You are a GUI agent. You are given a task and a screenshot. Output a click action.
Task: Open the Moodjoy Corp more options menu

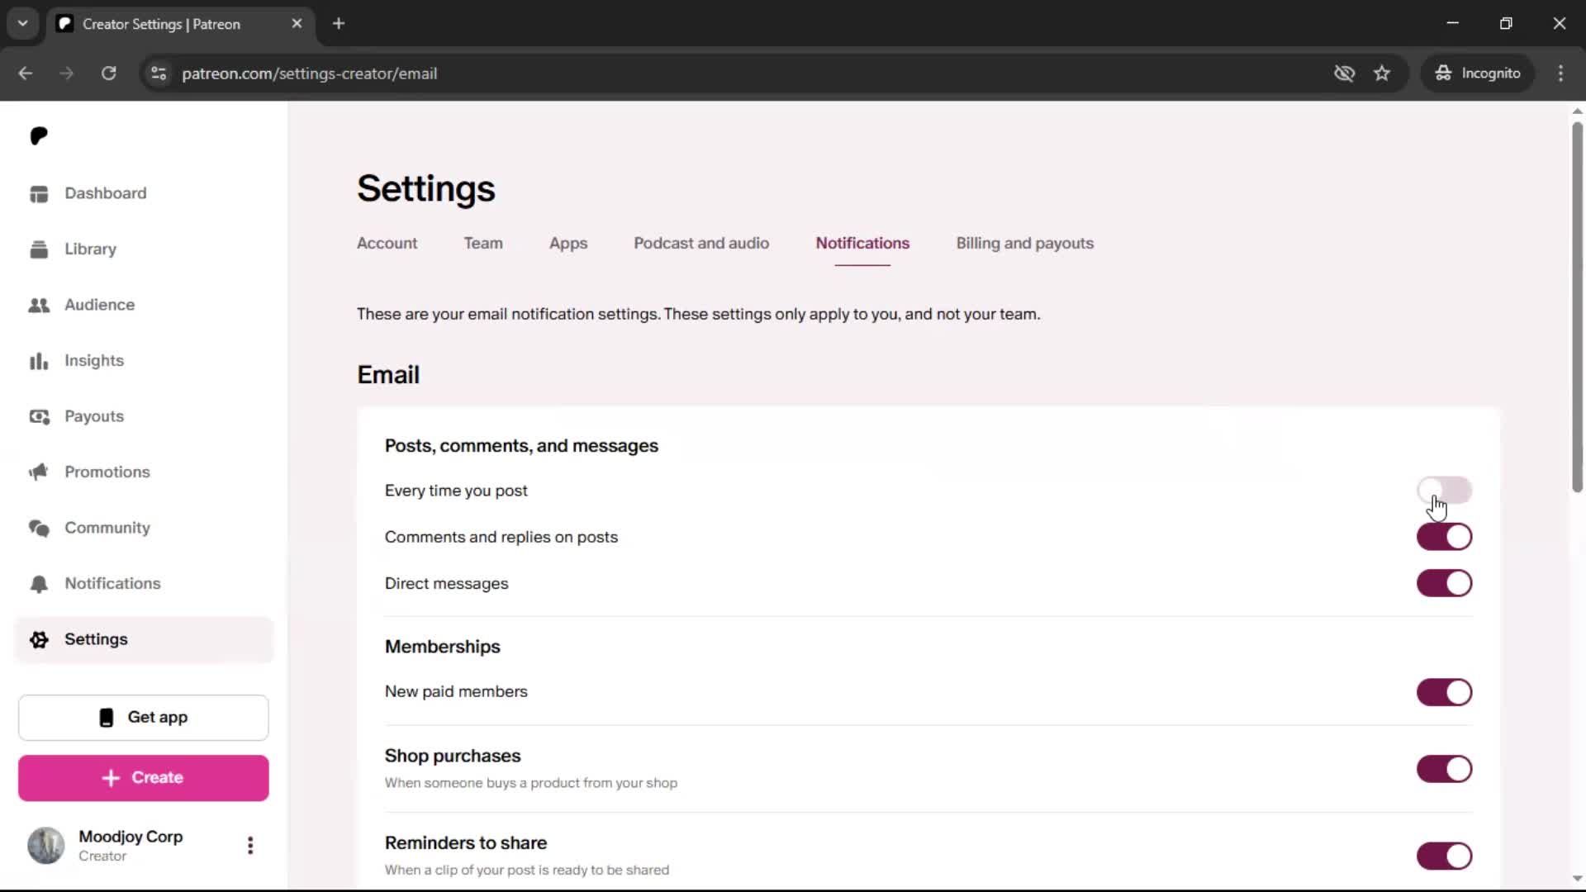click(x=250, y=845)
